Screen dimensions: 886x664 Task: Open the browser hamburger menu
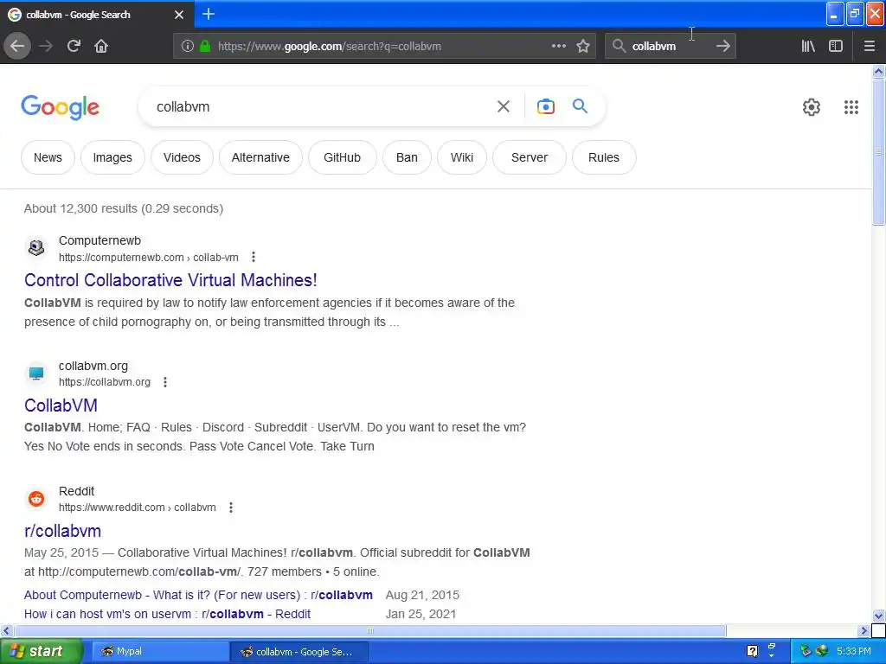pyautogui.click(x=869, y=46)
